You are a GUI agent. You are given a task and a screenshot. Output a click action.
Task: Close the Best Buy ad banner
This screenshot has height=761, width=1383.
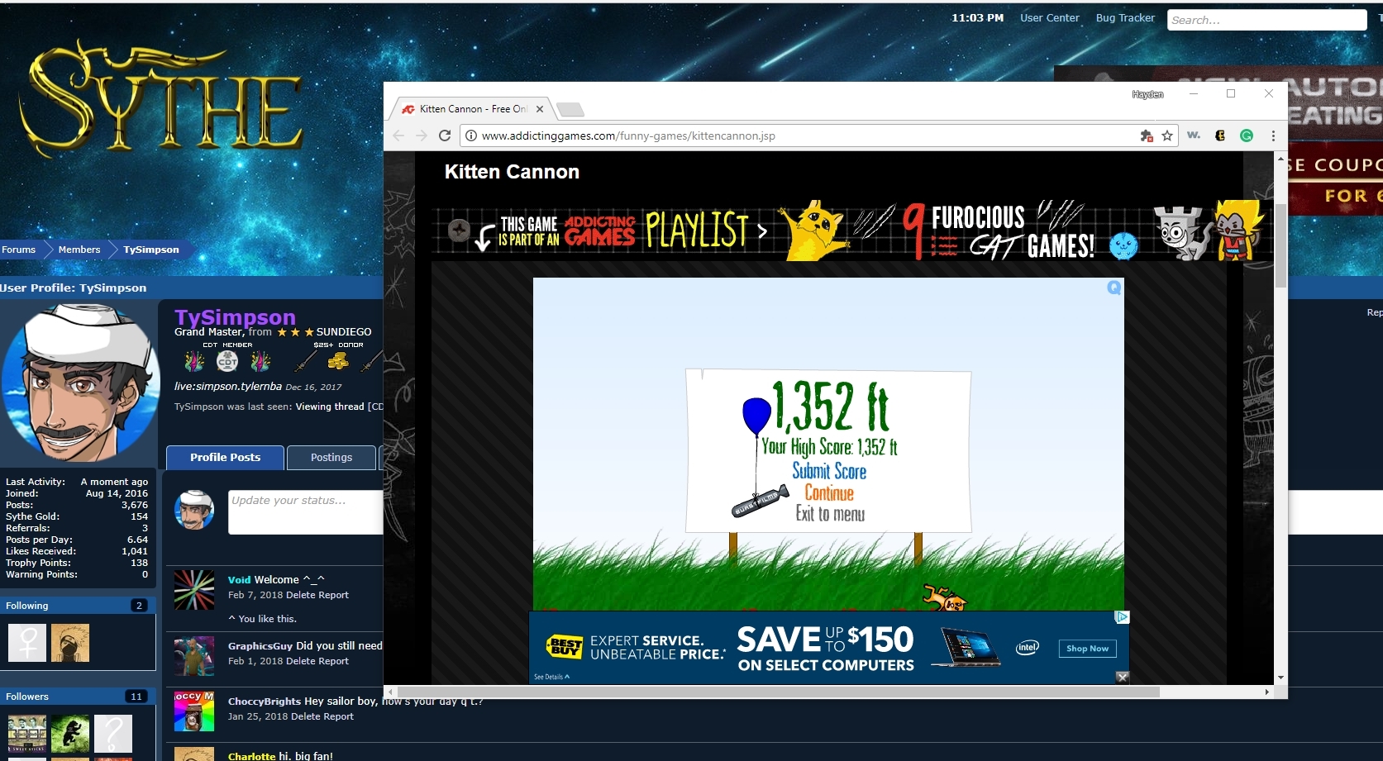1122,678
